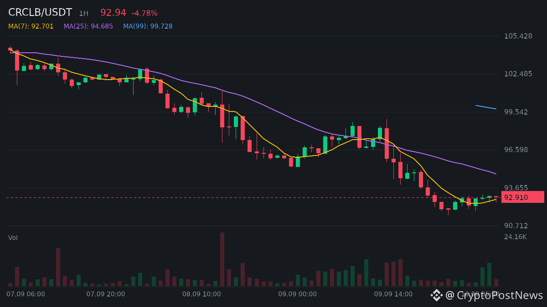Image resolution: width=547 pixels, height=307 pixels.
Task: Click the red 92.910 current price tag
Action: click(523, 197)
